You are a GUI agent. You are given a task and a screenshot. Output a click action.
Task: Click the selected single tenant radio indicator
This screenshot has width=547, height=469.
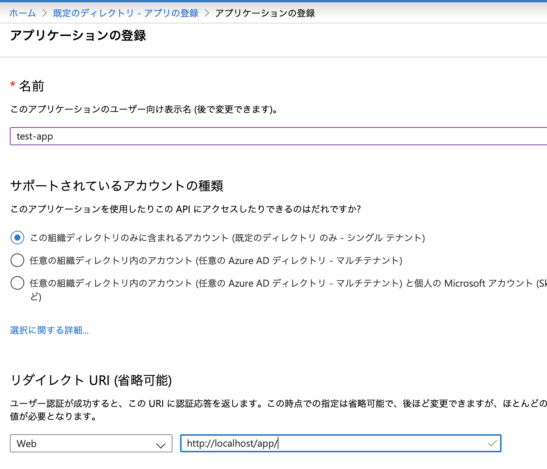click(x=17, y=238)
